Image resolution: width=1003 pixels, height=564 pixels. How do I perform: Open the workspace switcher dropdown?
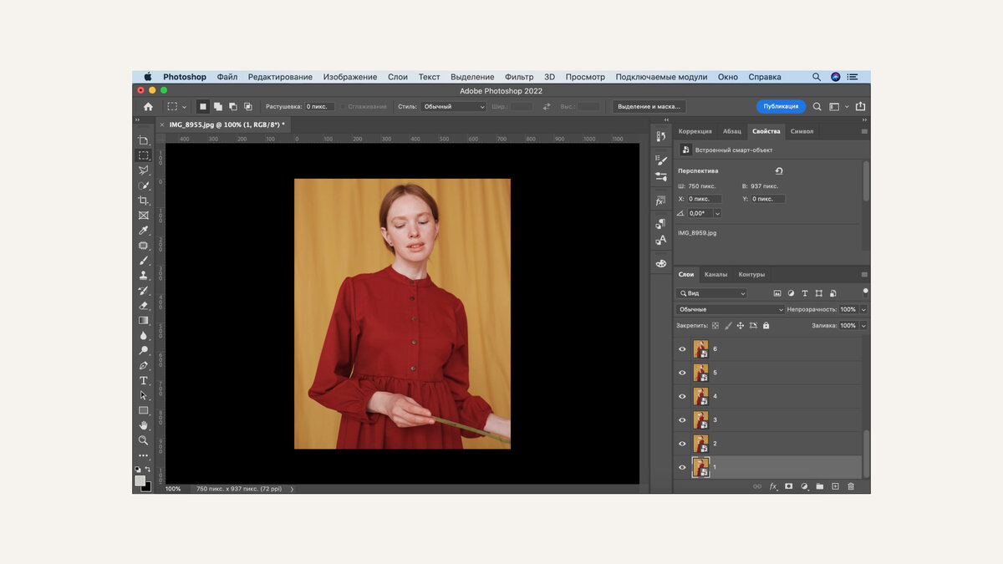point(837,107)
